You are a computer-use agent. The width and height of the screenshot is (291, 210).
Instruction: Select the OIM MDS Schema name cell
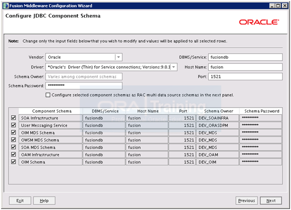point(51,133)
